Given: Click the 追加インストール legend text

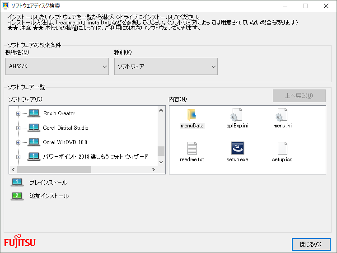Looking at the screenshot, I should pyautogui.click(x=49, y=196).
